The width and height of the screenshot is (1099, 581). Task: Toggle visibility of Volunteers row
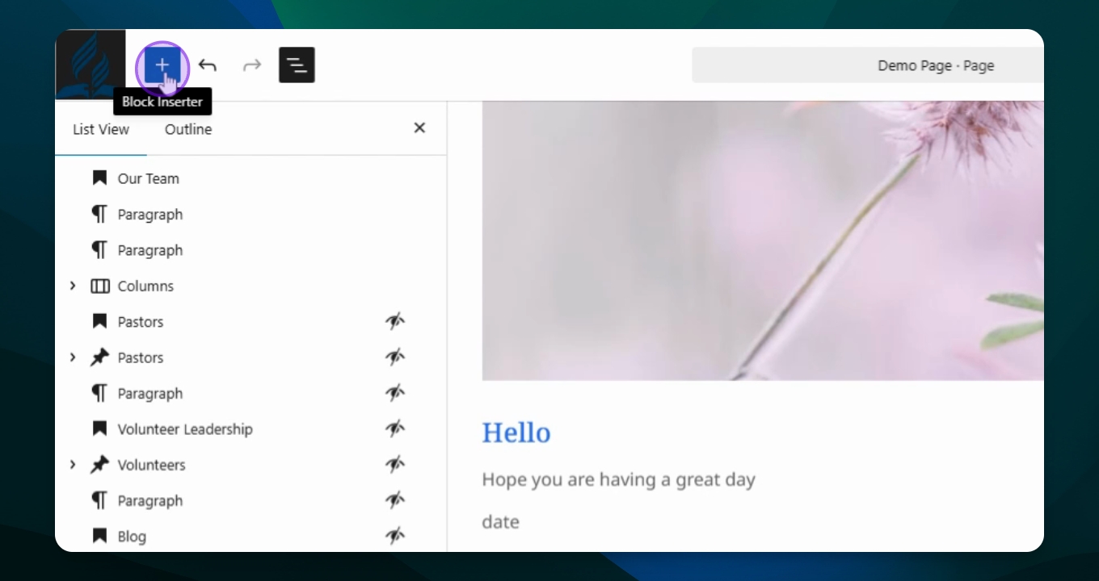click(395, 464)
